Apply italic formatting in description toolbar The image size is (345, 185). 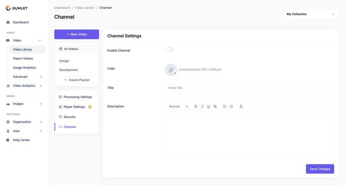(202, 106)
